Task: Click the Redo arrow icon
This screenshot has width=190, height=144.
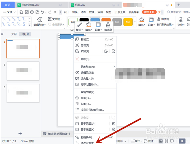Action: click(x=50, y=12)
